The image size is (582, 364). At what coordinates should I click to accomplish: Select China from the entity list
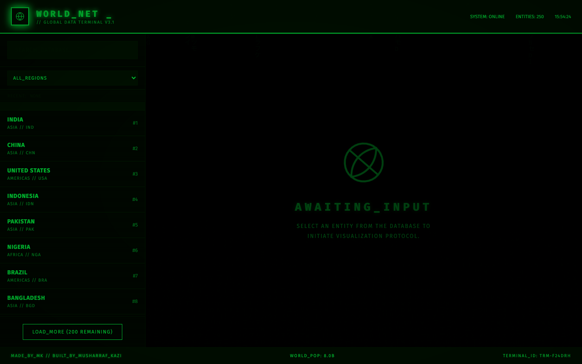(x=73, y=148)
